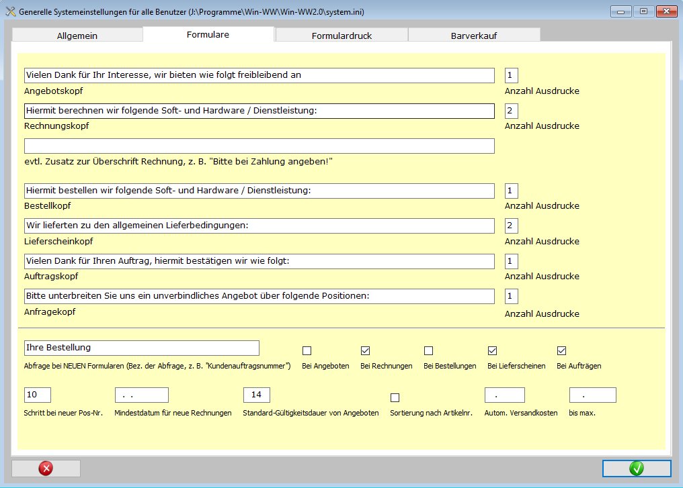This screenshot has height=488, width=683.
Task: Minimize the Systemeinstellungen window
Action: tap(621, 11)
